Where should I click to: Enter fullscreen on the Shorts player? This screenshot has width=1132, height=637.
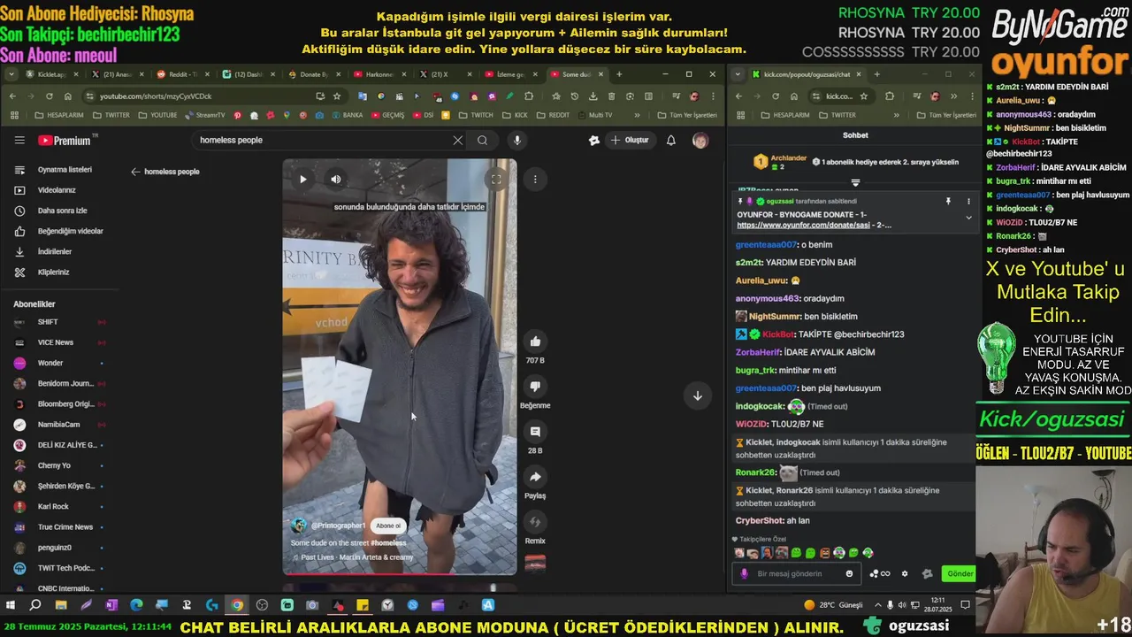coord(496,179)
